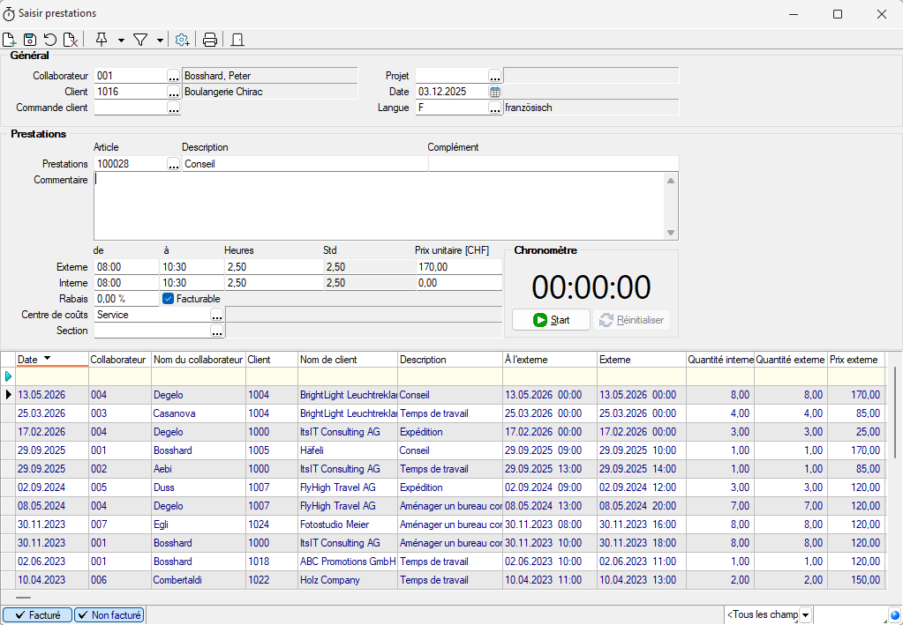Click the exit door icon
Image resolution: width=903 pixels, height=625 pixels.
(x=237, y=40)
